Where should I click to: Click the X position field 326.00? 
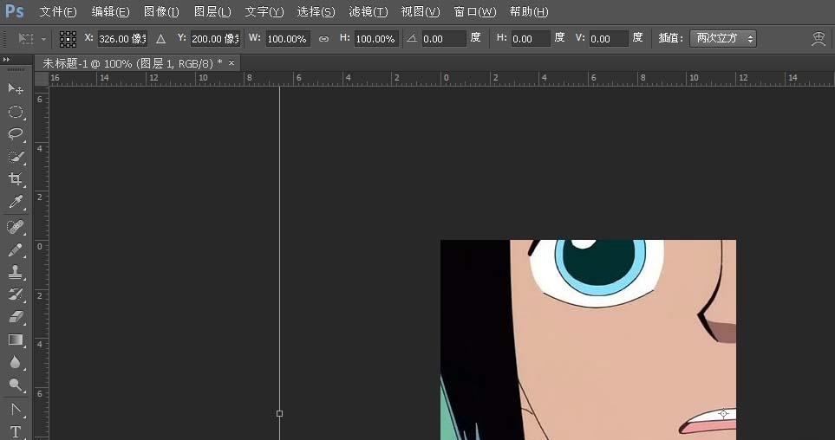pos(122,39)
